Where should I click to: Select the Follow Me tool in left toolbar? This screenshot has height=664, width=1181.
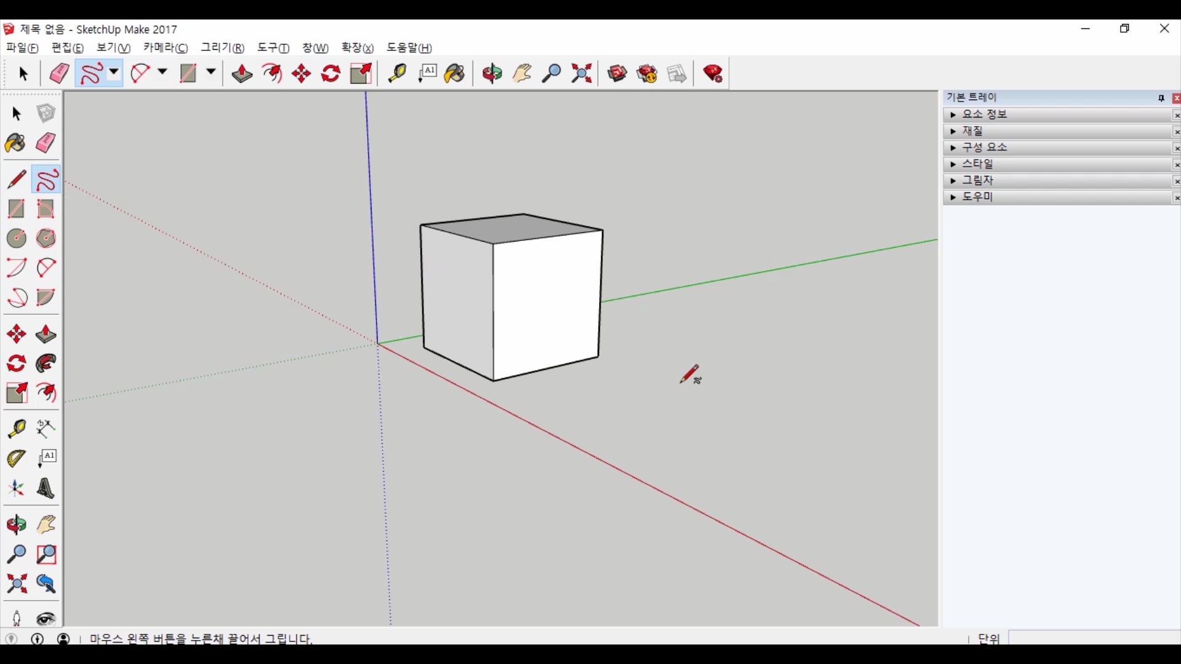pyautogui.click(x=46, y=364)
